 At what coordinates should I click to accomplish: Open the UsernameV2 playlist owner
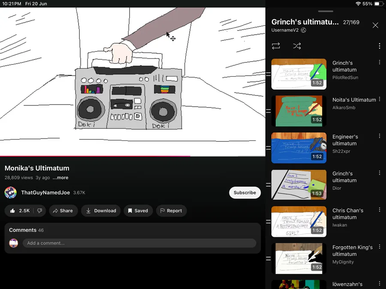click(x=285, y=30)
